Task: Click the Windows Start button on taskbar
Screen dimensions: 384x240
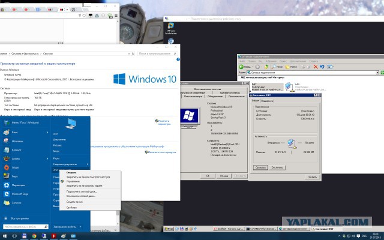Action: [5, 236]
